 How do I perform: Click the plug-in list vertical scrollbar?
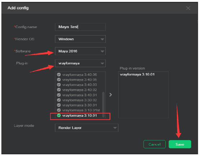(x=104, y=105)
